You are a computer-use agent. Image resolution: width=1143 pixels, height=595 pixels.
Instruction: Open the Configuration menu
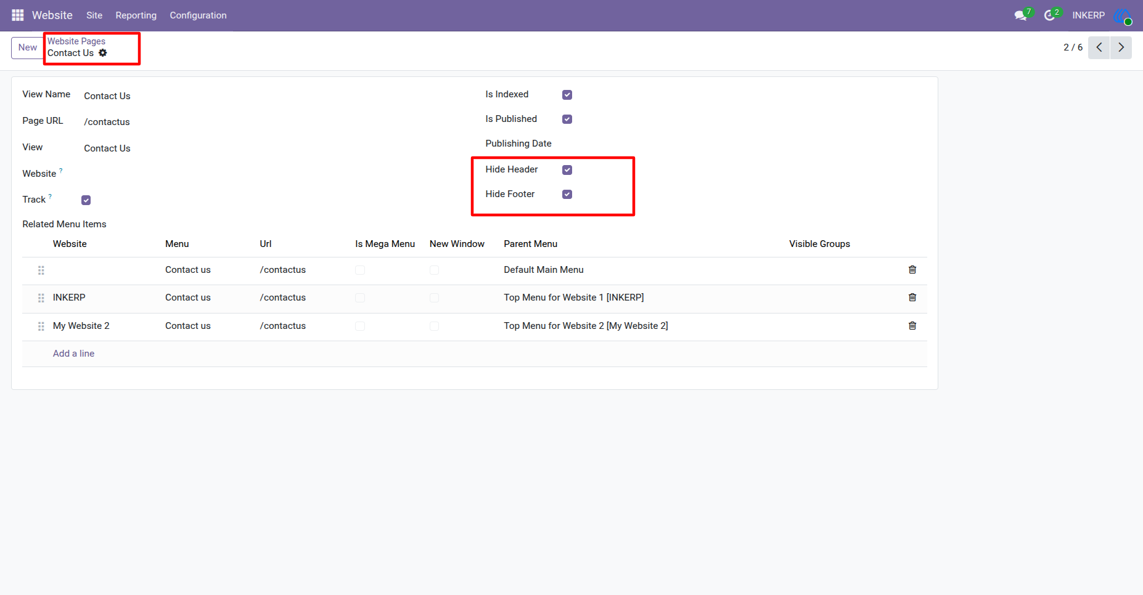[199, 15]
